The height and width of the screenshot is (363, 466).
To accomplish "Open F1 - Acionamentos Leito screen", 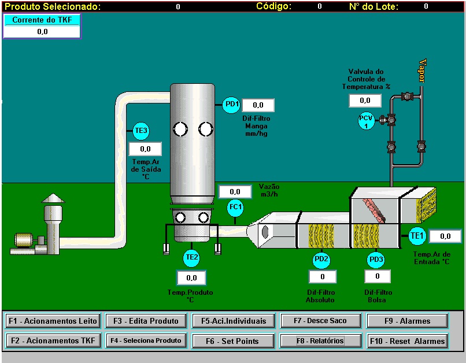I will [53, 321].
